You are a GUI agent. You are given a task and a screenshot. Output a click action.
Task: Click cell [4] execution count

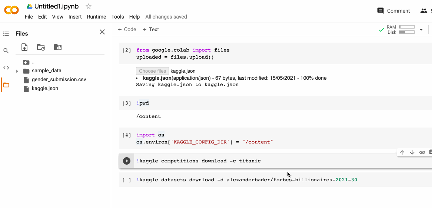tap(127, 135)
